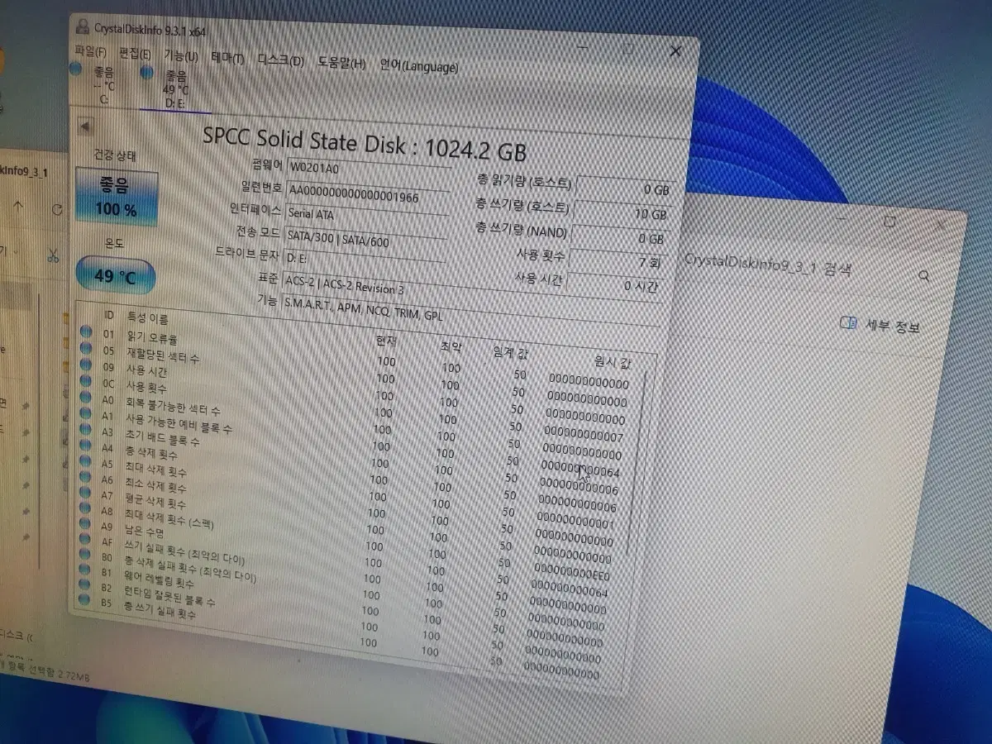Click the 좋음 100 % health status button

point(116,197)
